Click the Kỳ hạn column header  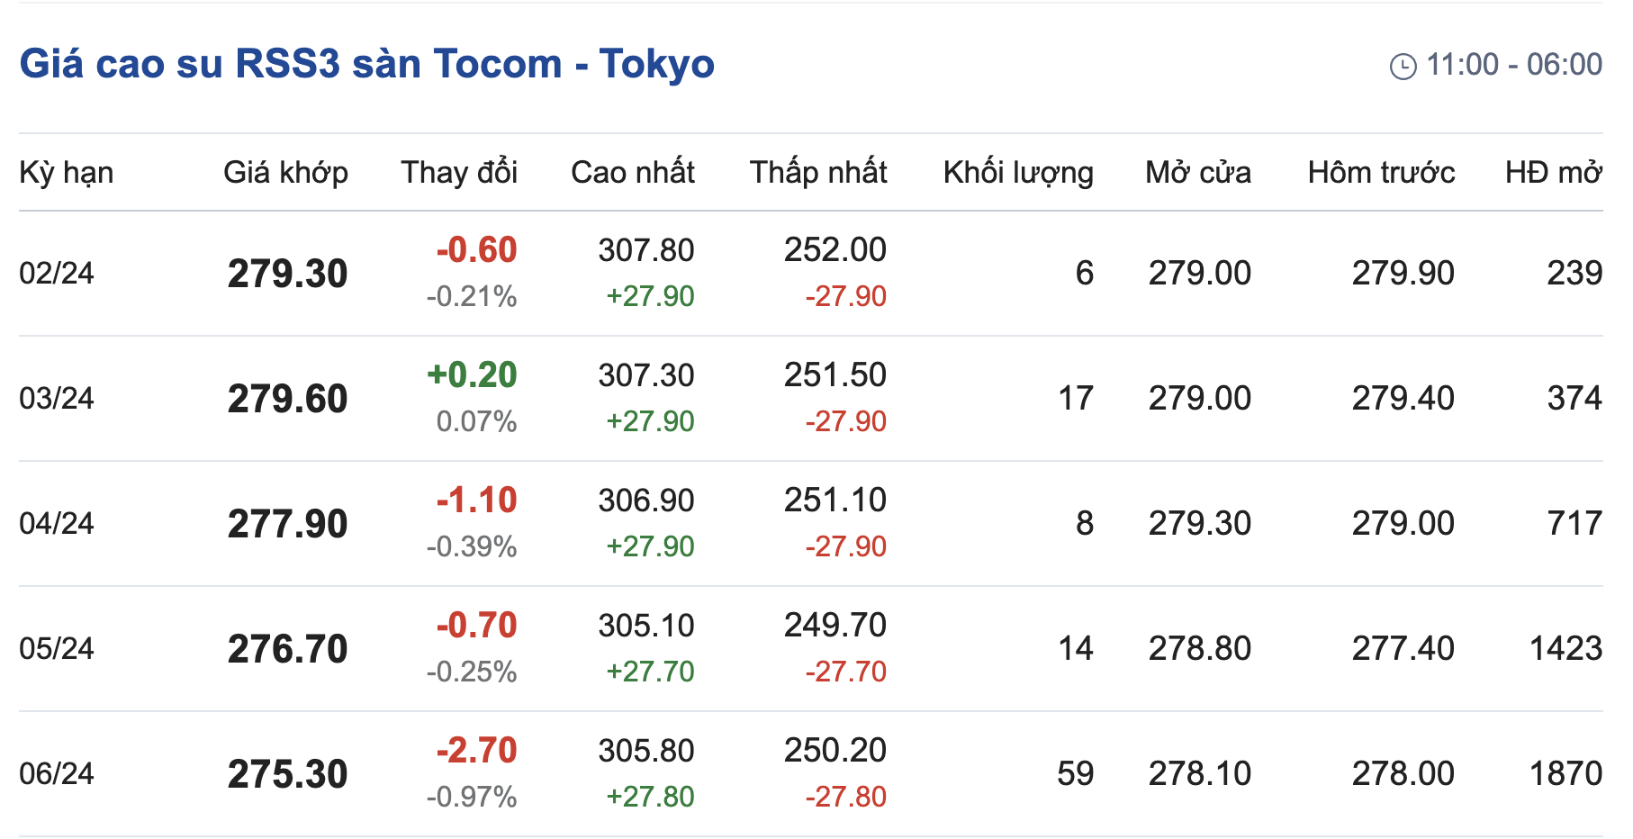[x=67, y=172]
